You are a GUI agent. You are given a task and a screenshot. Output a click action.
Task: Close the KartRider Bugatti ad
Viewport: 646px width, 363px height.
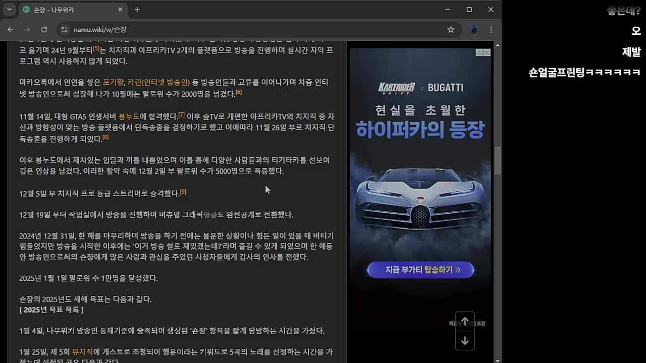click(487, 52)
